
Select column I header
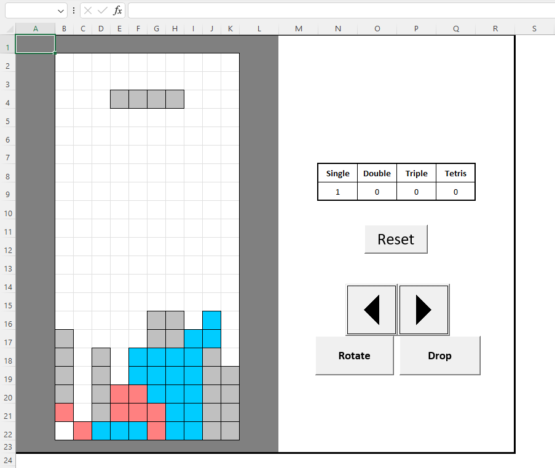coord(193,29)
